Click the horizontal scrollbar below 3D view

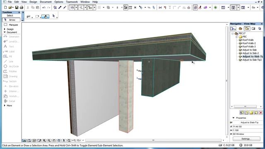[x=153, y=140]
